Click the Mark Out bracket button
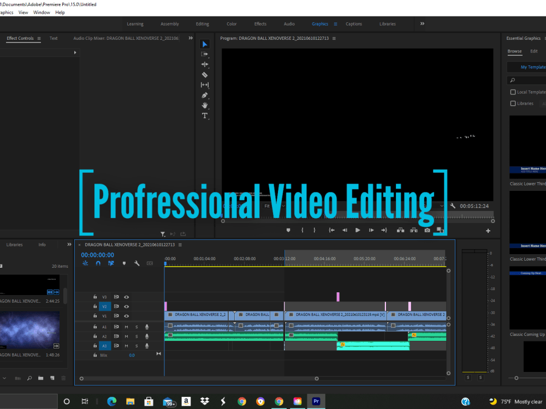The image size is (546, 409). (314, 230)
